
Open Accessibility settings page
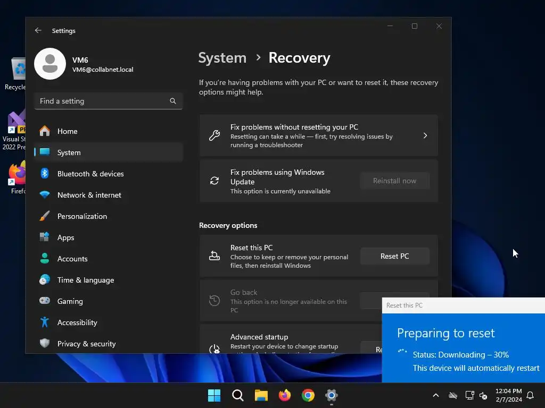coord(108,322)
